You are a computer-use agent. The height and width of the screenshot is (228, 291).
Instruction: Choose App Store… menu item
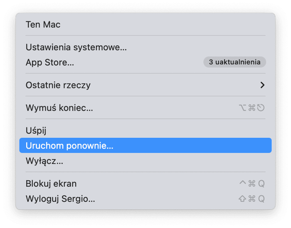tap(145, 62)
